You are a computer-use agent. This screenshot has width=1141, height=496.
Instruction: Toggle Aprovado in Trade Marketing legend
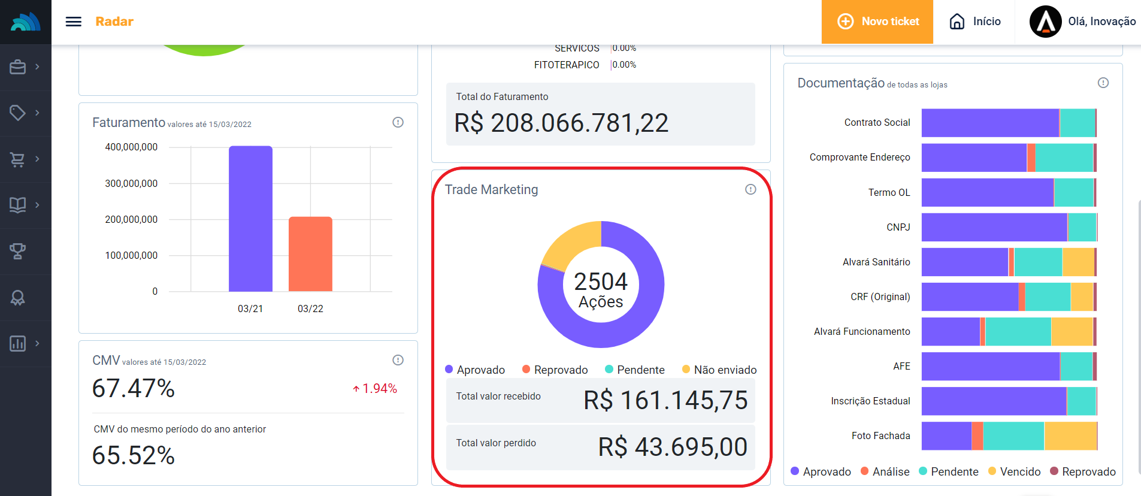[475, 370]
